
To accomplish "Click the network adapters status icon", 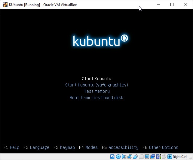I will [x=130, y=157].
